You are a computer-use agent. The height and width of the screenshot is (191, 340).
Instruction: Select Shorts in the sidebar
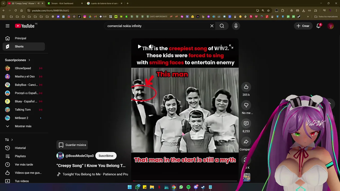pos(24,46)
